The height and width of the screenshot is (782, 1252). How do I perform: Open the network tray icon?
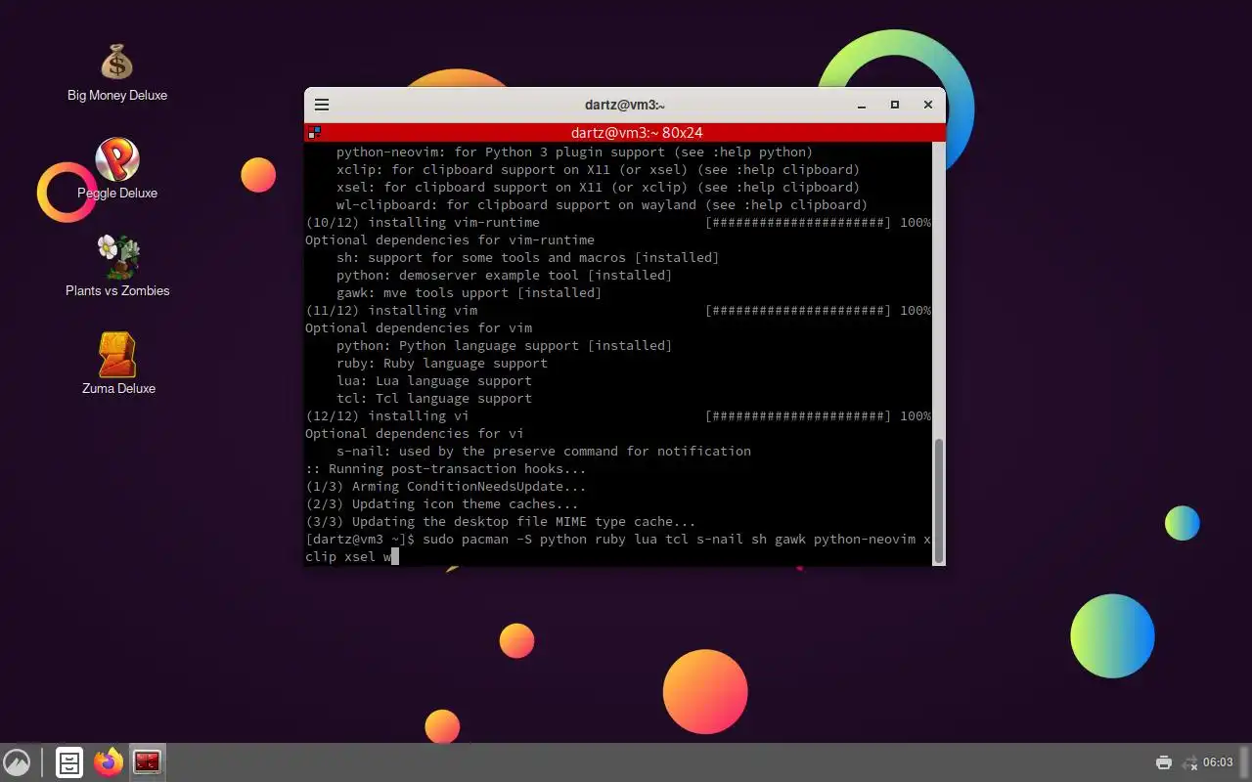coord(1189,762)
